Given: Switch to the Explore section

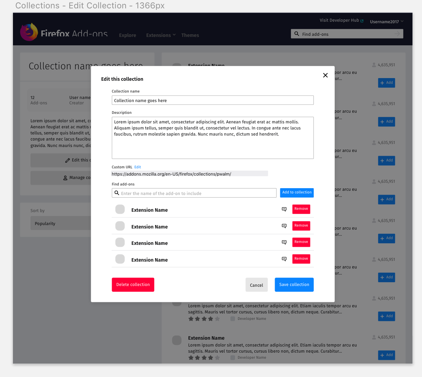Looking at the screenshot, I should (x=127, y=35).
